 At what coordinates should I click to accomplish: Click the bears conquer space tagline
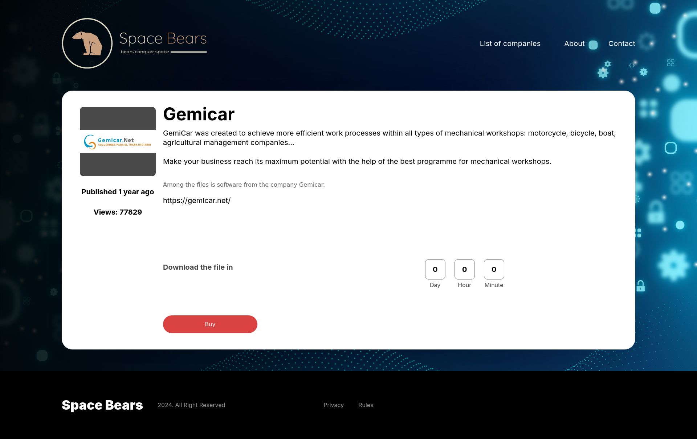tap(145, 52)
